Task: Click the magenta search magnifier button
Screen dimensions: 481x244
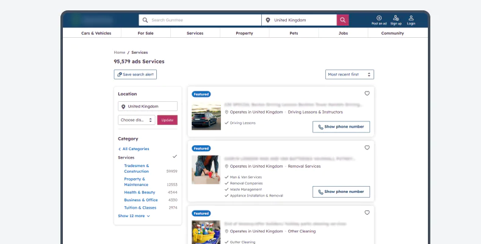Action: pyautogui.click(x=345, y=20)
